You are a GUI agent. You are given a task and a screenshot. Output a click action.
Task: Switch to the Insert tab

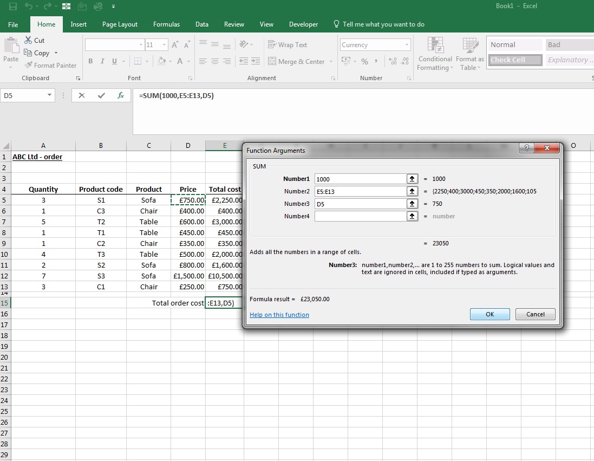[x=79, y=24]
